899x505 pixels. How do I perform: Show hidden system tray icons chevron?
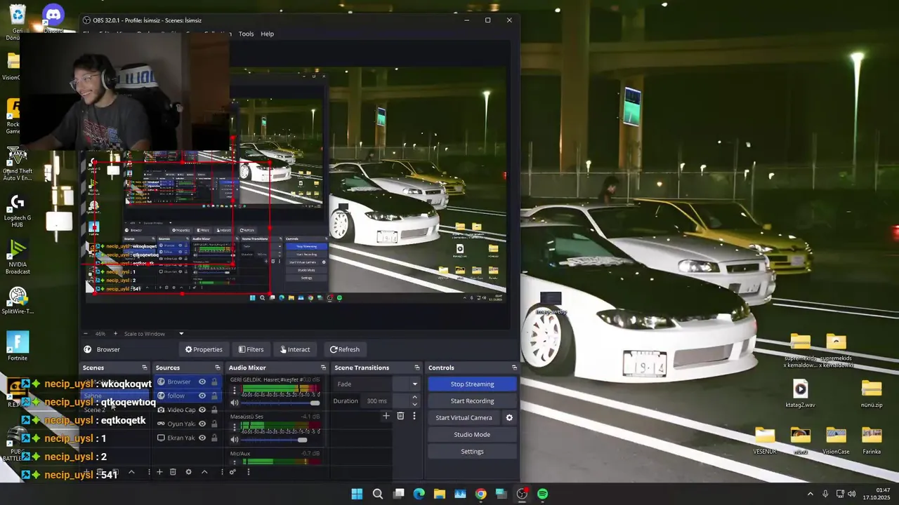tap(810, 494)
